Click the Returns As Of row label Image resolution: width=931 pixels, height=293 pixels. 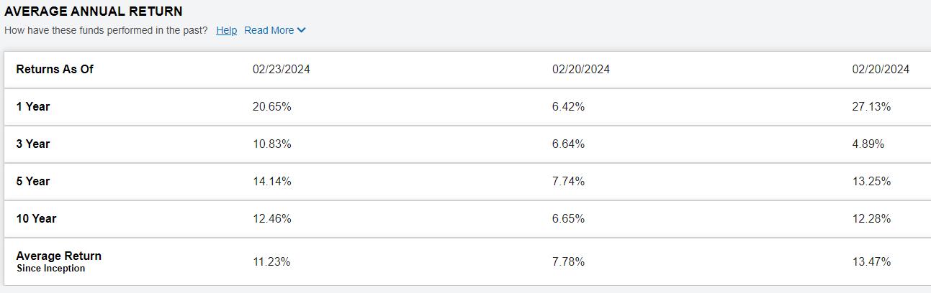tap(55, 69)
